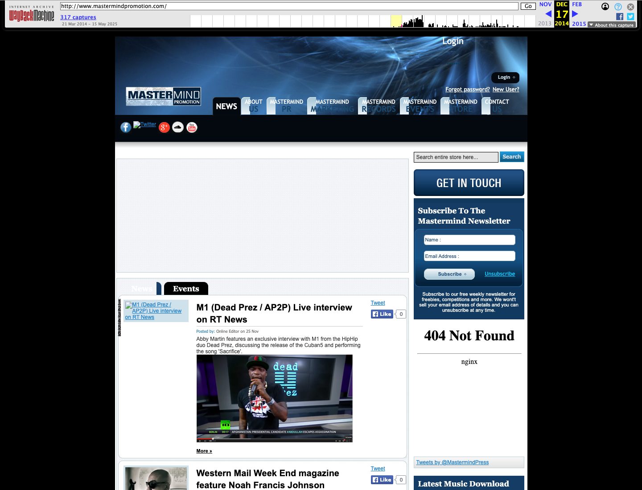This screenshot has height=490, width=642.
Task: Click the Login button
Action: [506, 78]
